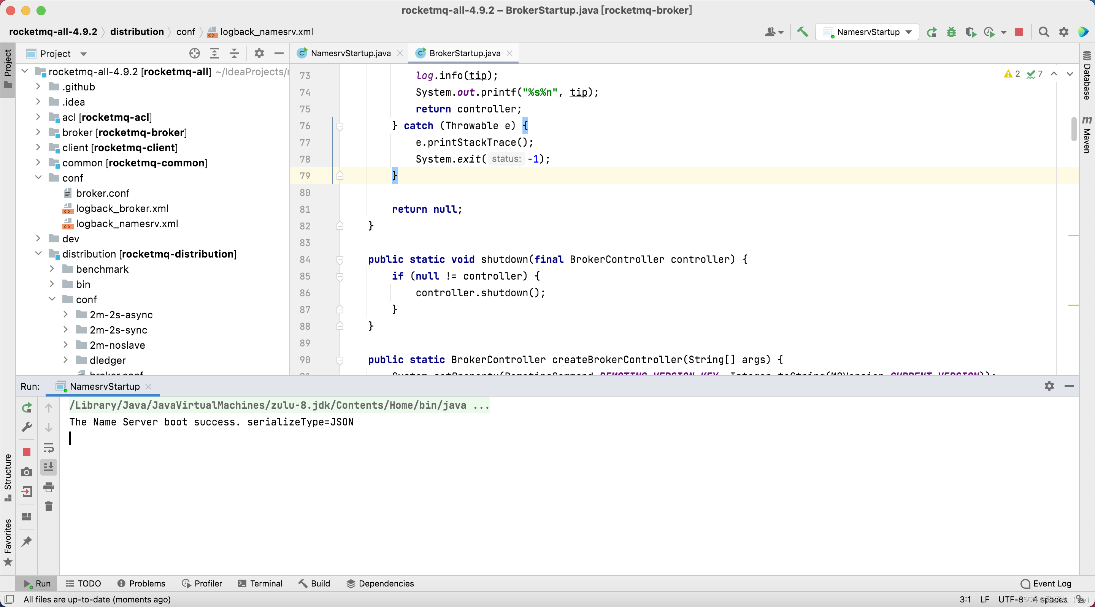The image size is (1095, 607).
Task: Rerun NamesrvStartup in Run panel
Action: 26,408
